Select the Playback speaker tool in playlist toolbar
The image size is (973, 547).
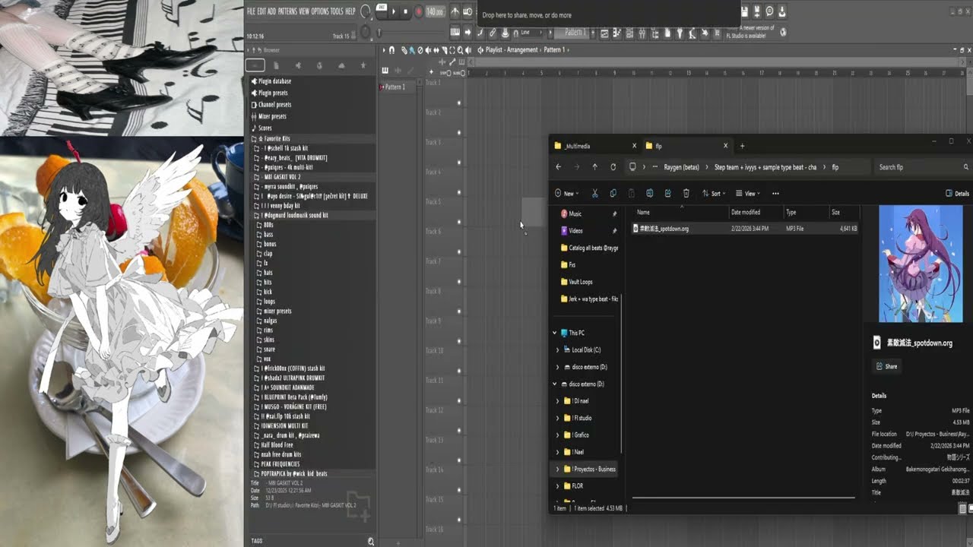click(468, 50)
